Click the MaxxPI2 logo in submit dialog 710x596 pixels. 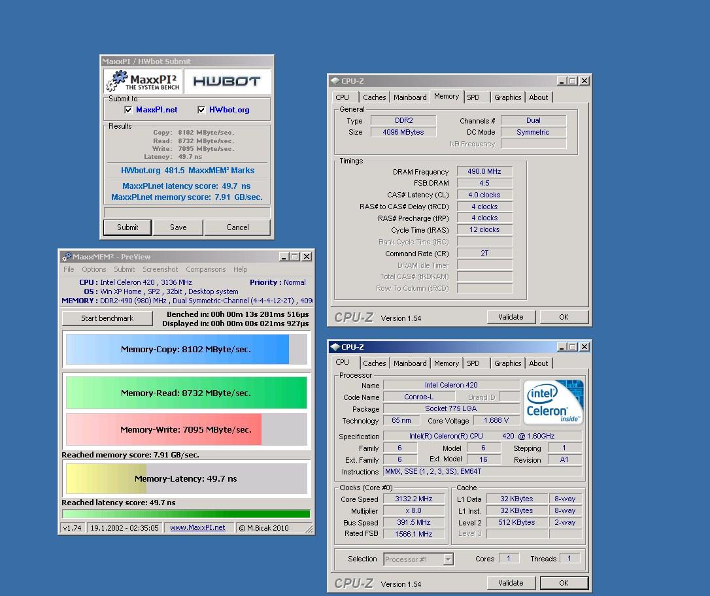pos(143,81)
